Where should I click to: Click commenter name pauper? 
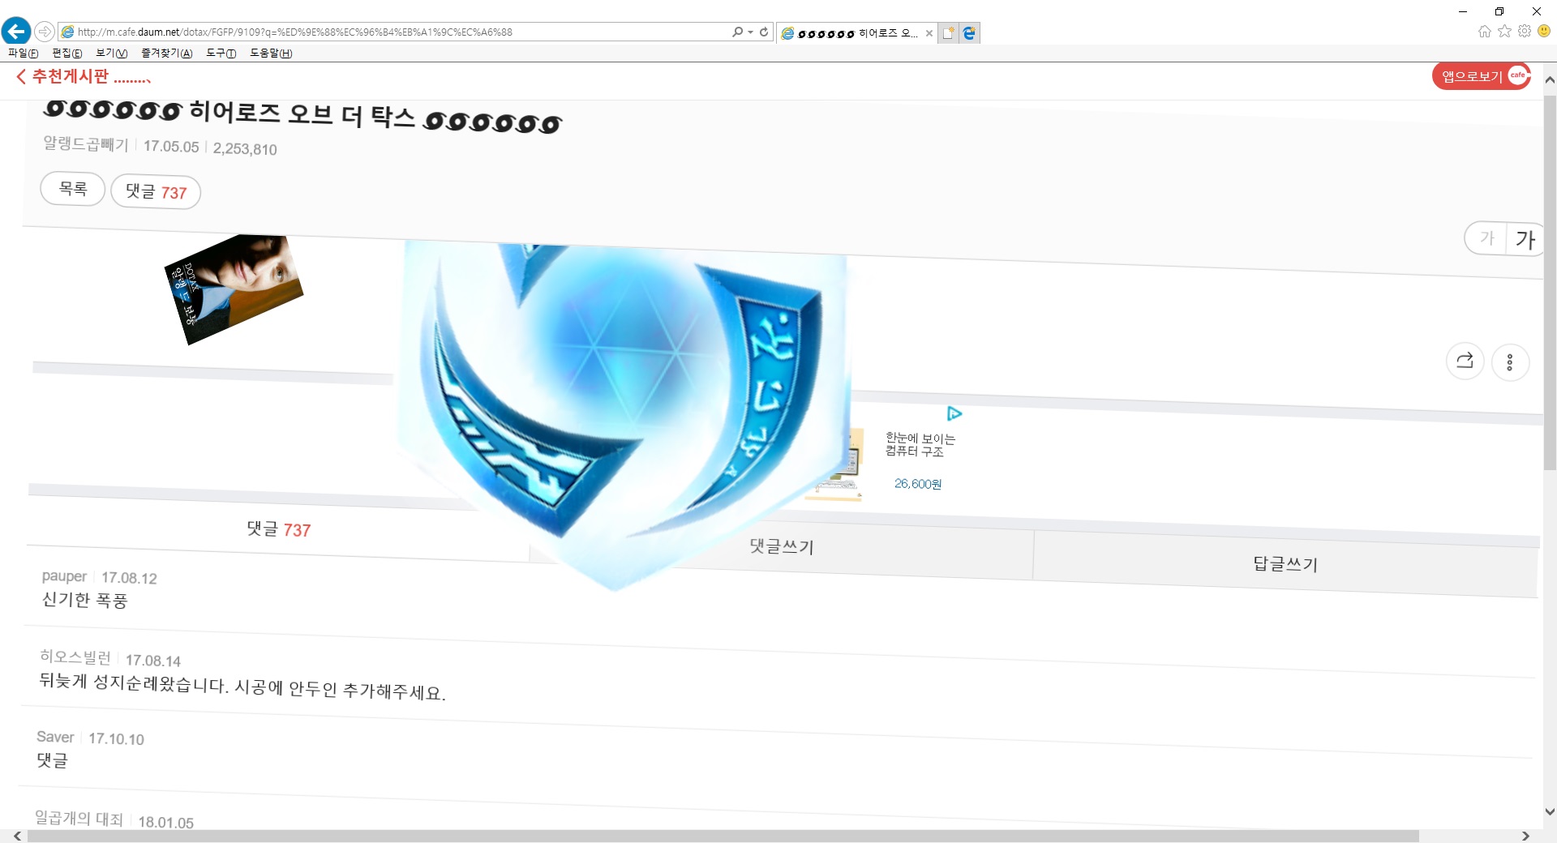click(x=64, y=576)
